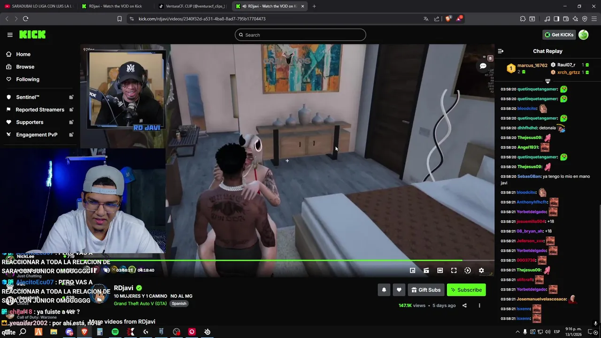
Task: Open File Explorer from taskbar
Action: pyautogui.click(x=54, y=332)
